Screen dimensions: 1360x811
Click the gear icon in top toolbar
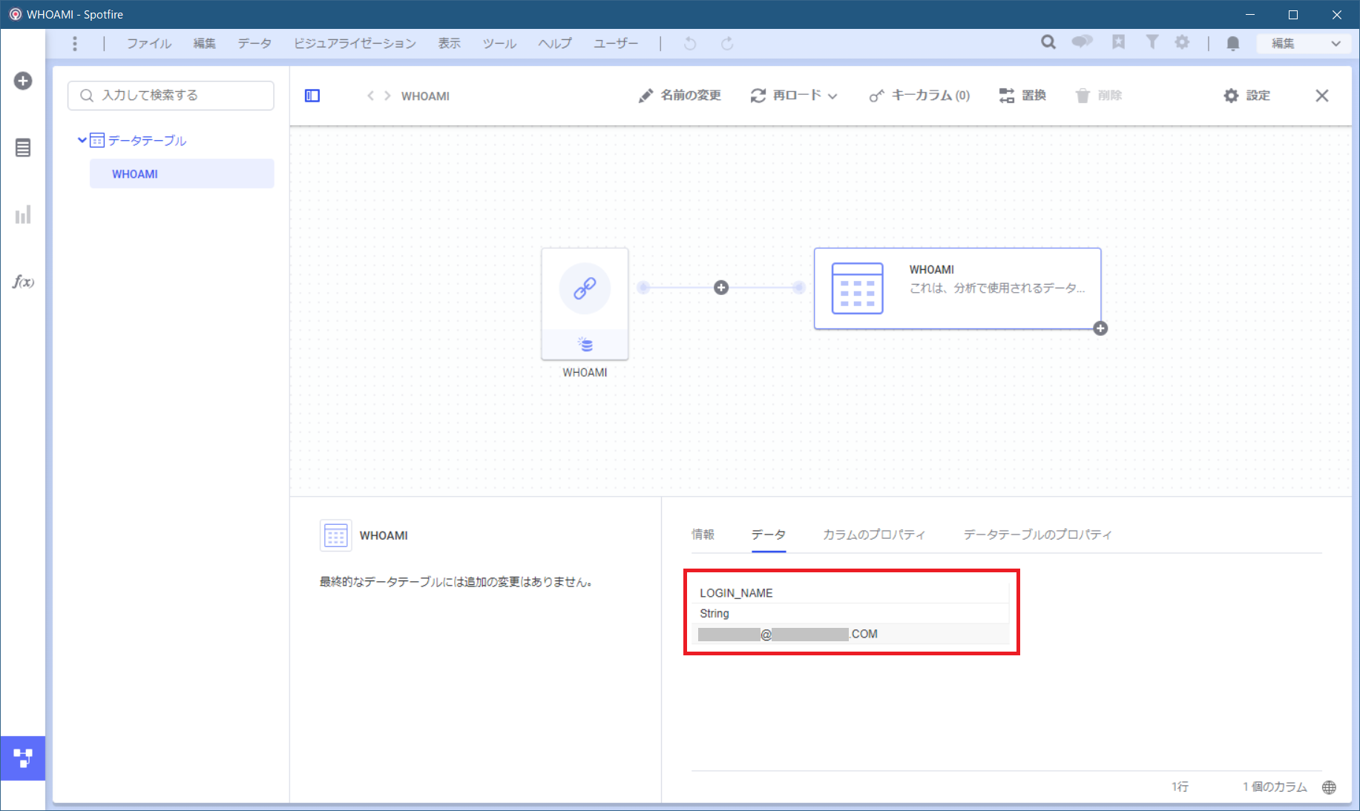1183,42
